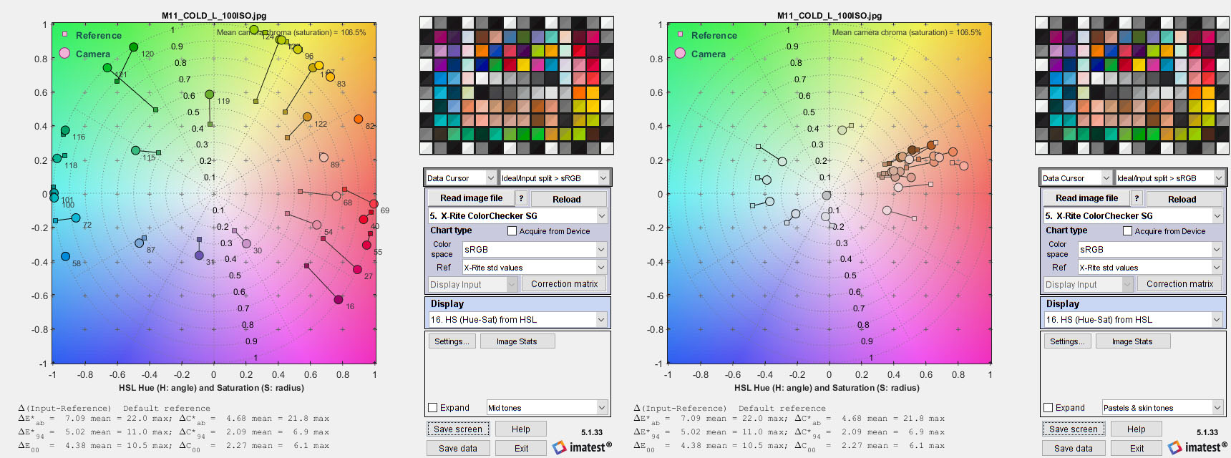Select camera data point 16 in left plot

pyautogui.click(x=339, y=299)
